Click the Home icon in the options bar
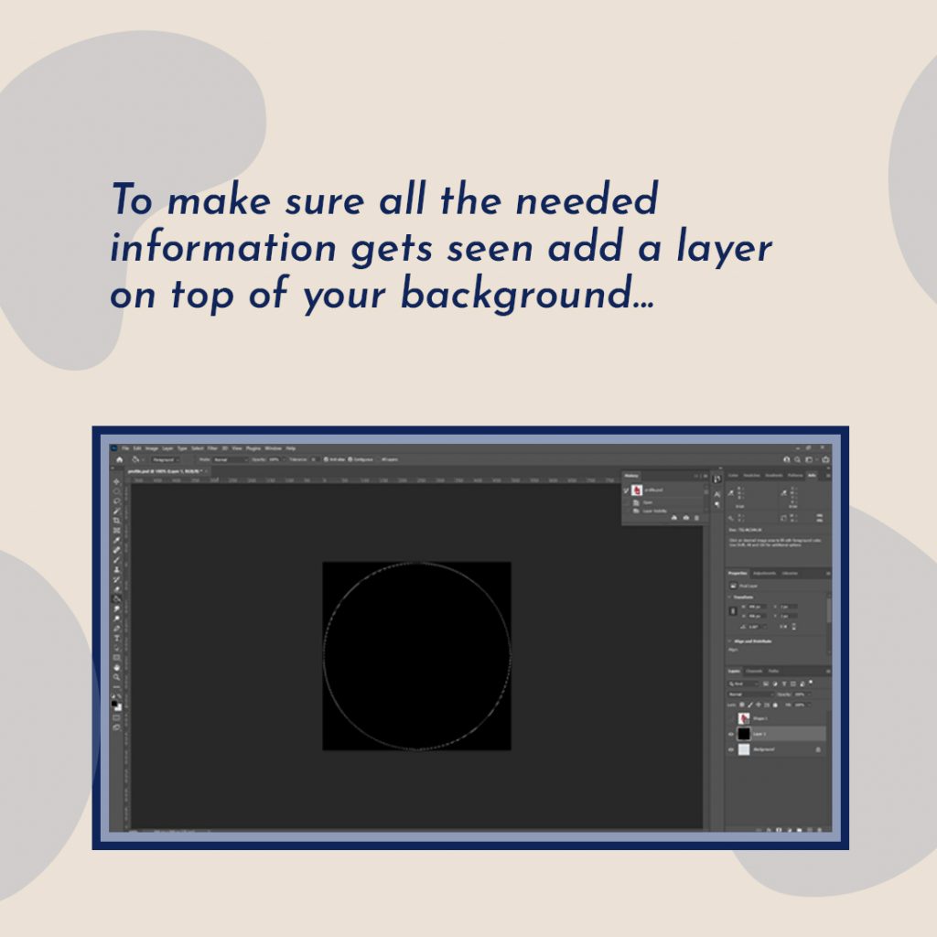 (x=120, y=459)
